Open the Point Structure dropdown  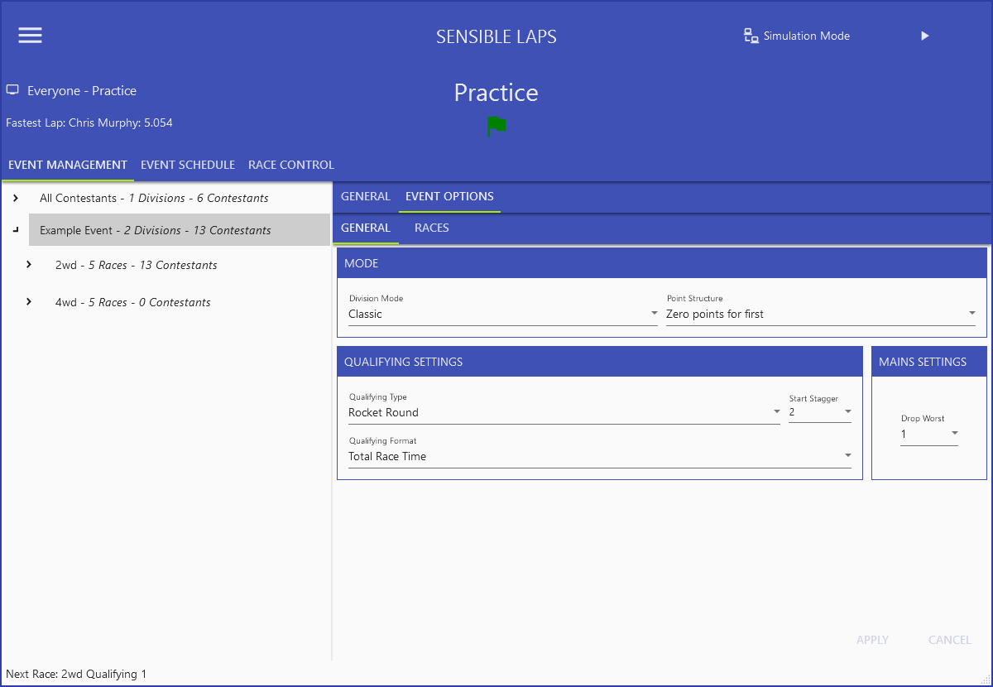820,314
